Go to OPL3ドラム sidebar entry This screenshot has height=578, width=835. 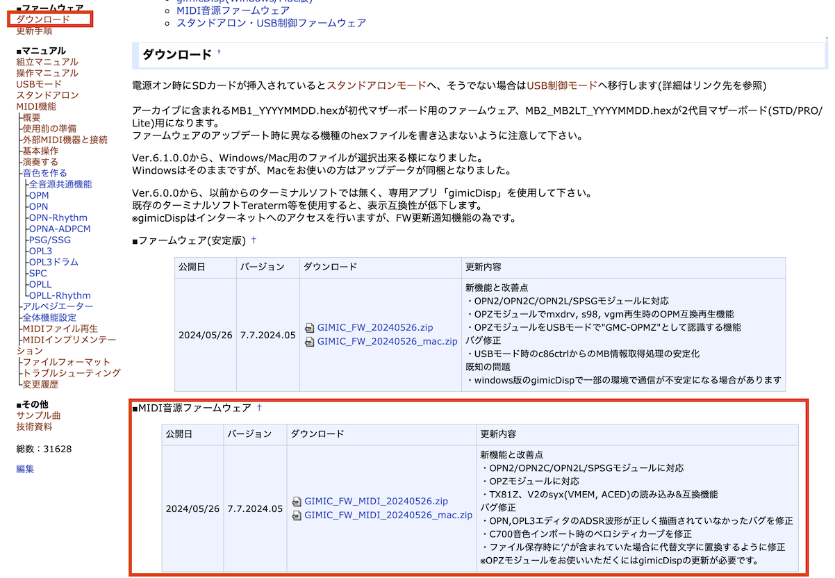click(x=53, y=262)
